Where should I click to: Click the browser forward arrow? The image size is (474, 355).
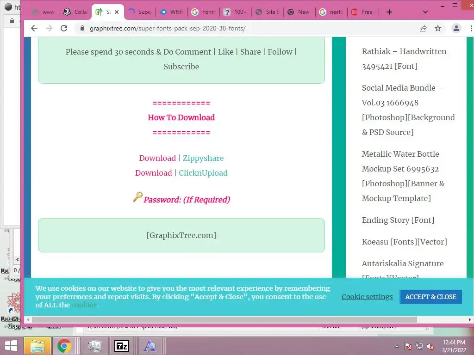point(49,28)
